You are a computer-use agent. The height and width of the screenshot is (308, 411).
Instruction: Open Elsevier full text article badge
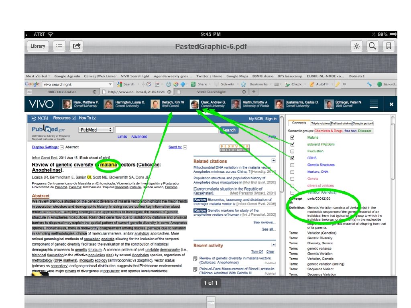pyautogui.click(x=234, y=148)
